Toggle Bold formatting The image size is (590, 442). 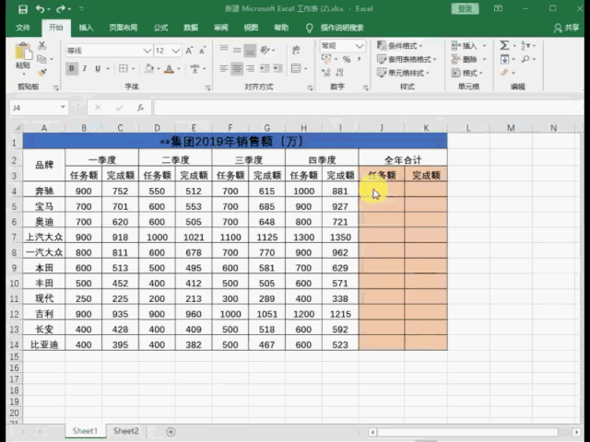point(72,68)
